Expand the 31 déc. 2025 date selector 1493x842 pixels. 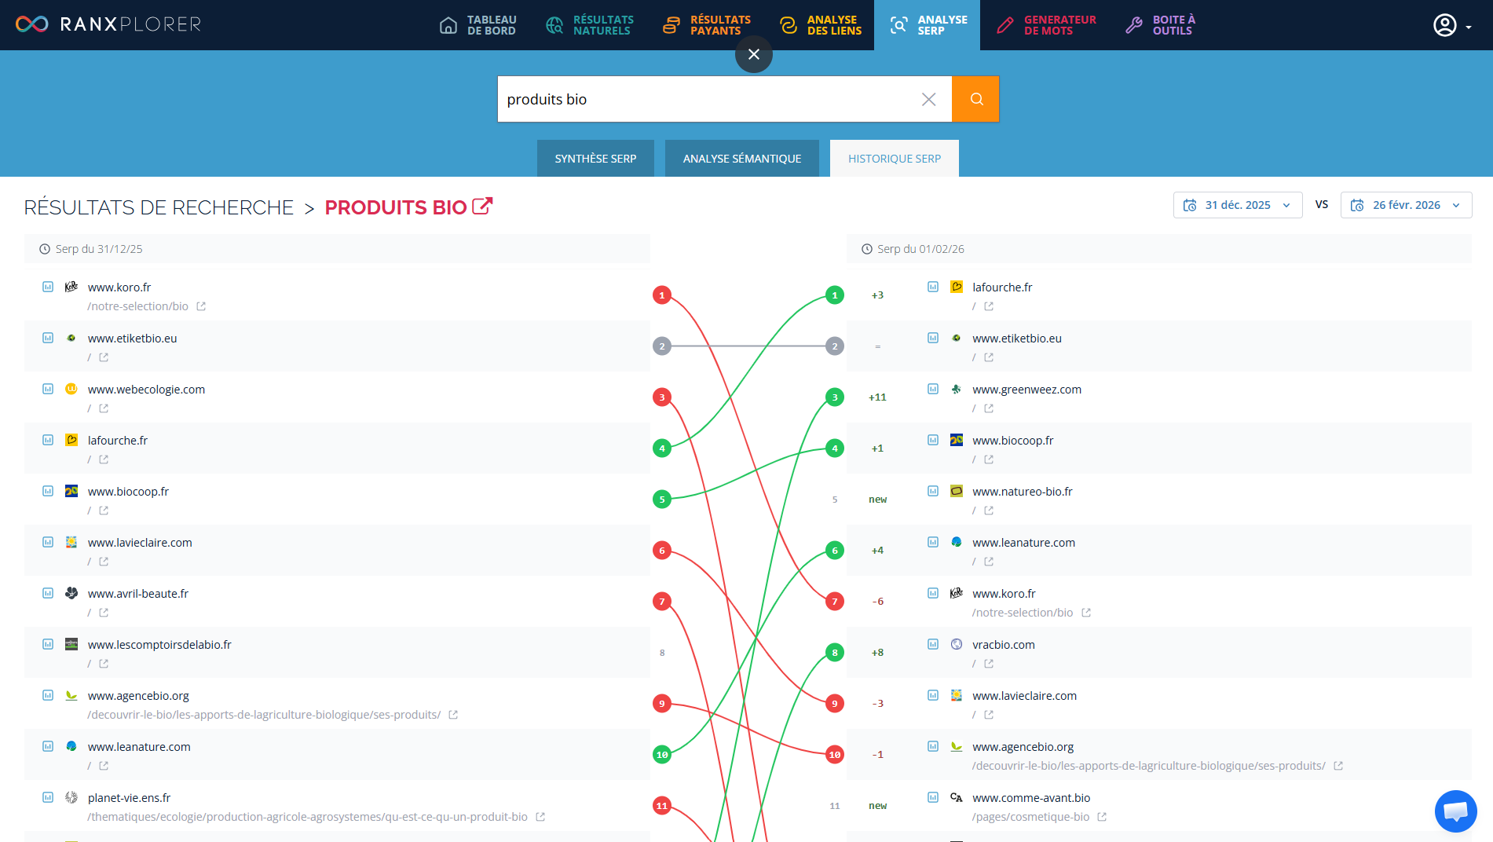pyautogui.click(x=1237, y=205)
